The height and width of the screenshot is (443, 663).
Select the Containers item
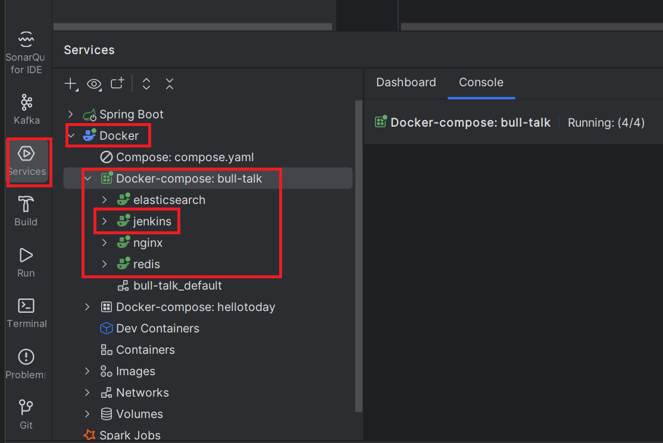click(x=137, y=350)
